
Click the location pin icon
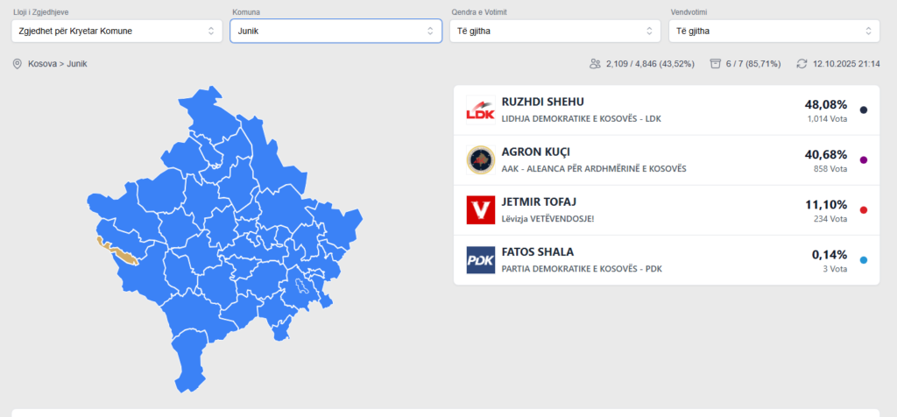tap(18, 64)
